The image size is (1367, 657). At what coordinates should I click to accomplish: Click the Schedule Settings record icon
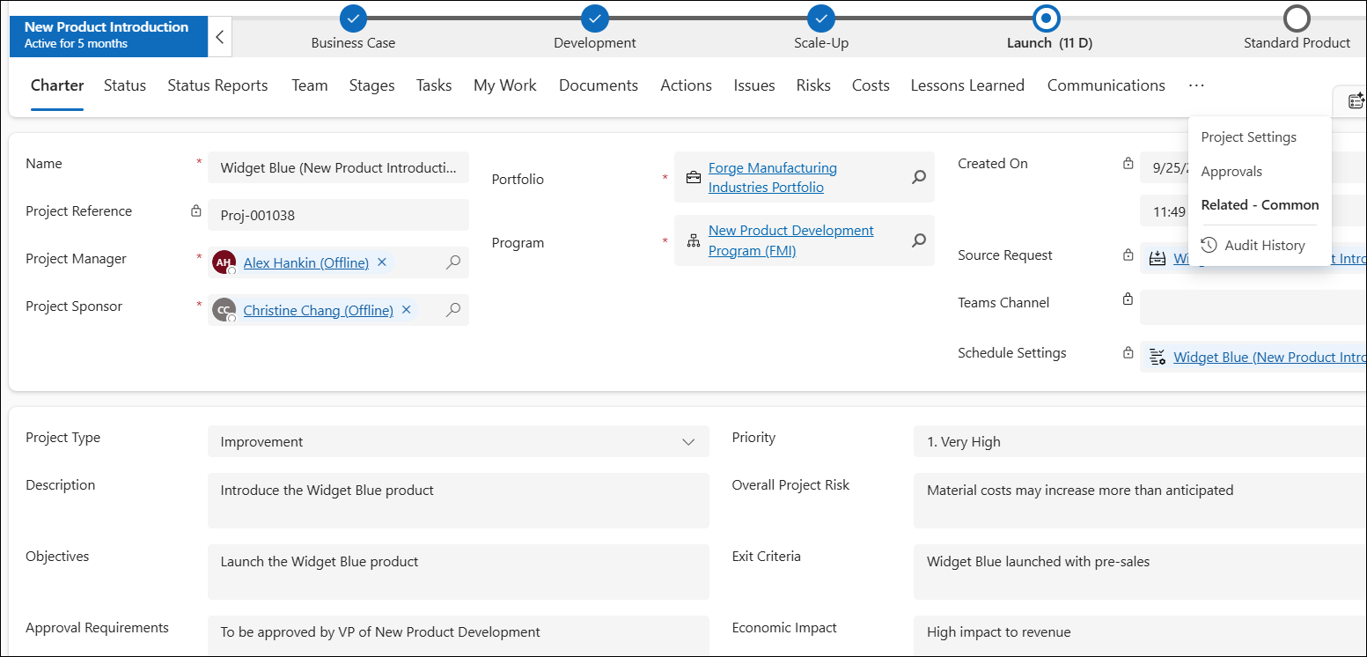click(1158, 357)
